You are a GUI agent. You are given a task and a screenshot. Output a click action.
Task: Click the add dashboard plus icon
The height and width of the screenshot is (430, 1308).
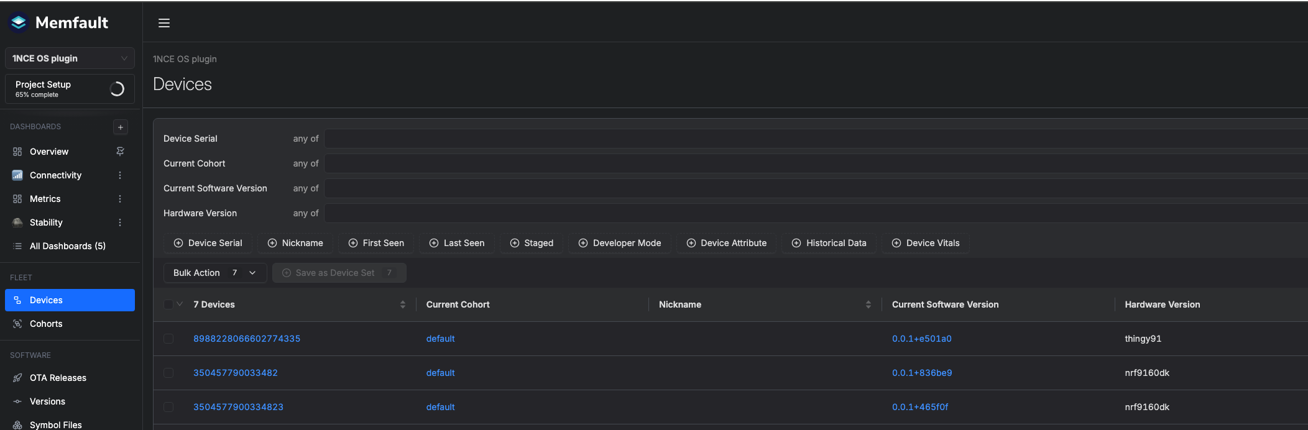click(x=121, y=127)
